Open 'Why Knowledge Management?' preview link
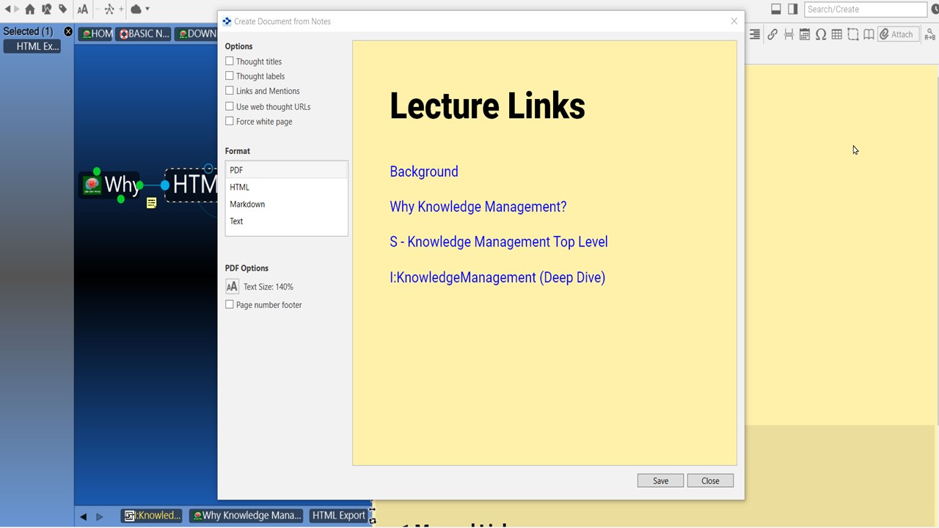The width and height of the screenshot is (939, 528). click(x=478, y=207)
